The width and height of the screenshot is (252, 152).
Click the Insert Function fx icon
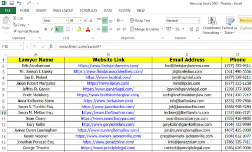51,47
